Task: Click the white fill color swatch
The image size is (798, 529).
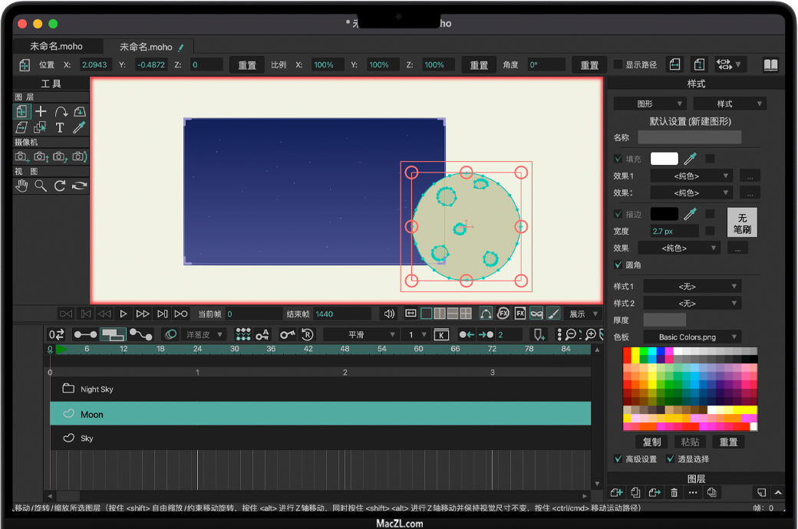Action: pyautogui.click(x=664, y=159)
